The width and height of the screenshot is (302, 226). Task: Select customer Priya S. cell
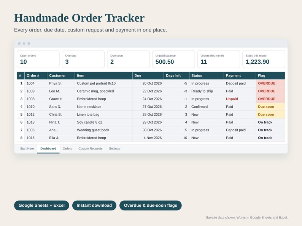(61, 83)
